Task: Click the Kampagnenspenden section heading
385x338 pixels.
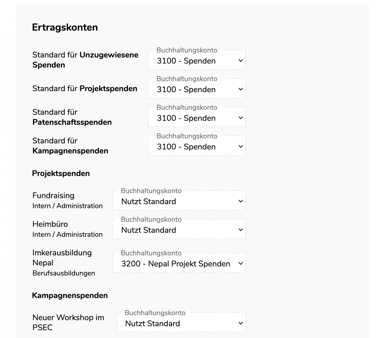Action: [70, 295]
